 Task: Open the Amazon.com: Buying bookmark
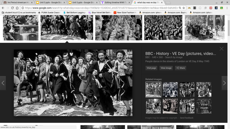pyautogui.click(x=176, y=13)
